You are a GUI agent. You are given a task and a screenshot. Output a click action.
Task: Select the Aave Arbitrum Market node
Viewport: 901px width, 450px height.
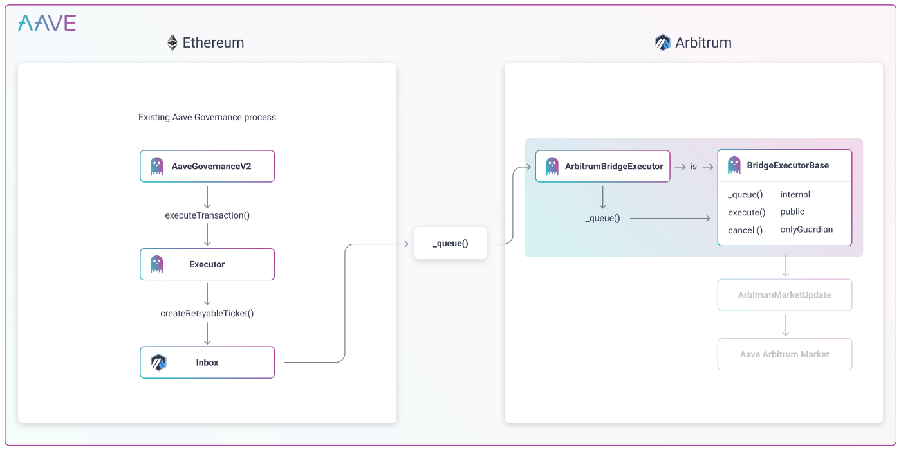coord(785,354)
